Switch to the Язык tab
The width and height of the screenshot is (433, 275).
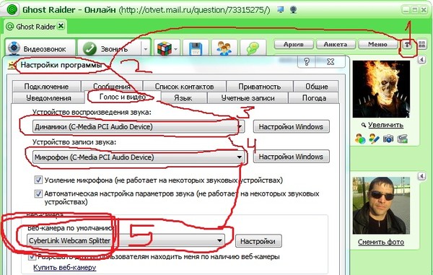(183, 98)
